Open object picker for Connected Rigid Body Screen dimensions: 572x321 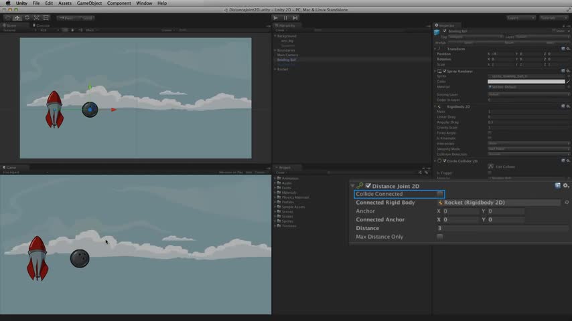[567, 202]
